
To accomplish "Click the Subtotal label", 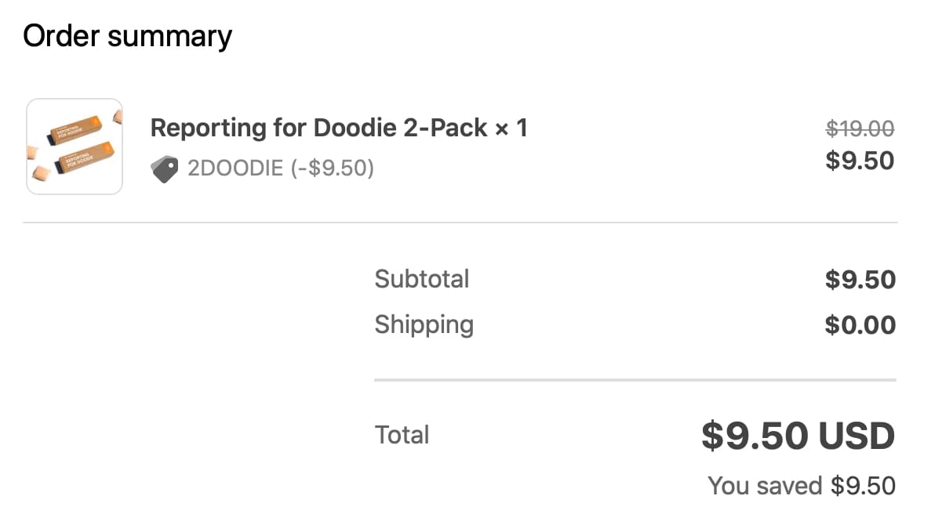I will [x=421, y=279].
